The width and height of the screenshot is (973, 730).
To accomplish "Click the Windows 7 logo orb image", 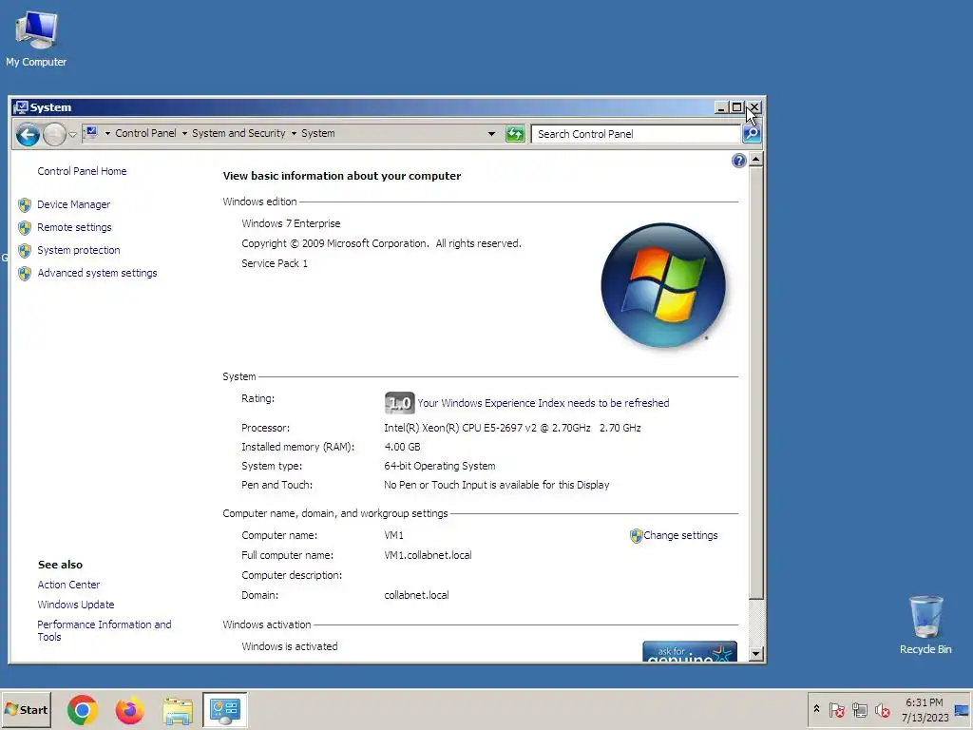I will (662, 285).
